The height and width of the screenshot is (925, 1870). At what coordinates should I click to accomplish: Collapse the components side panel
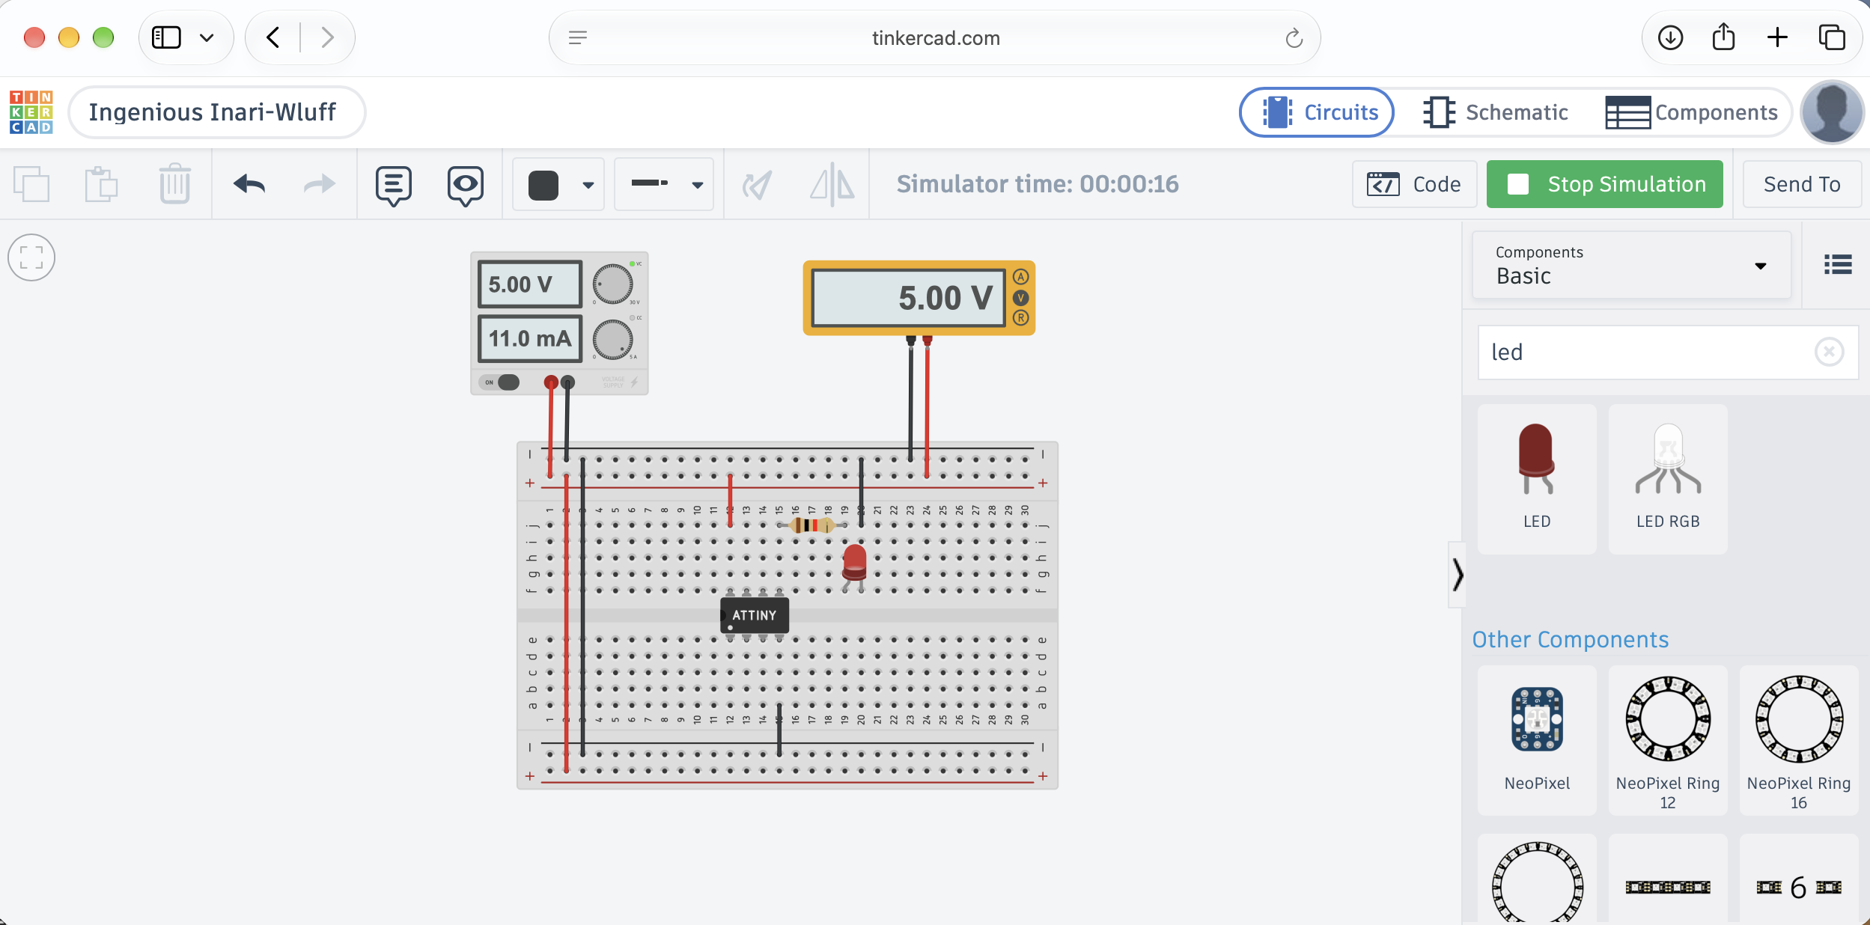[1458, 575]
